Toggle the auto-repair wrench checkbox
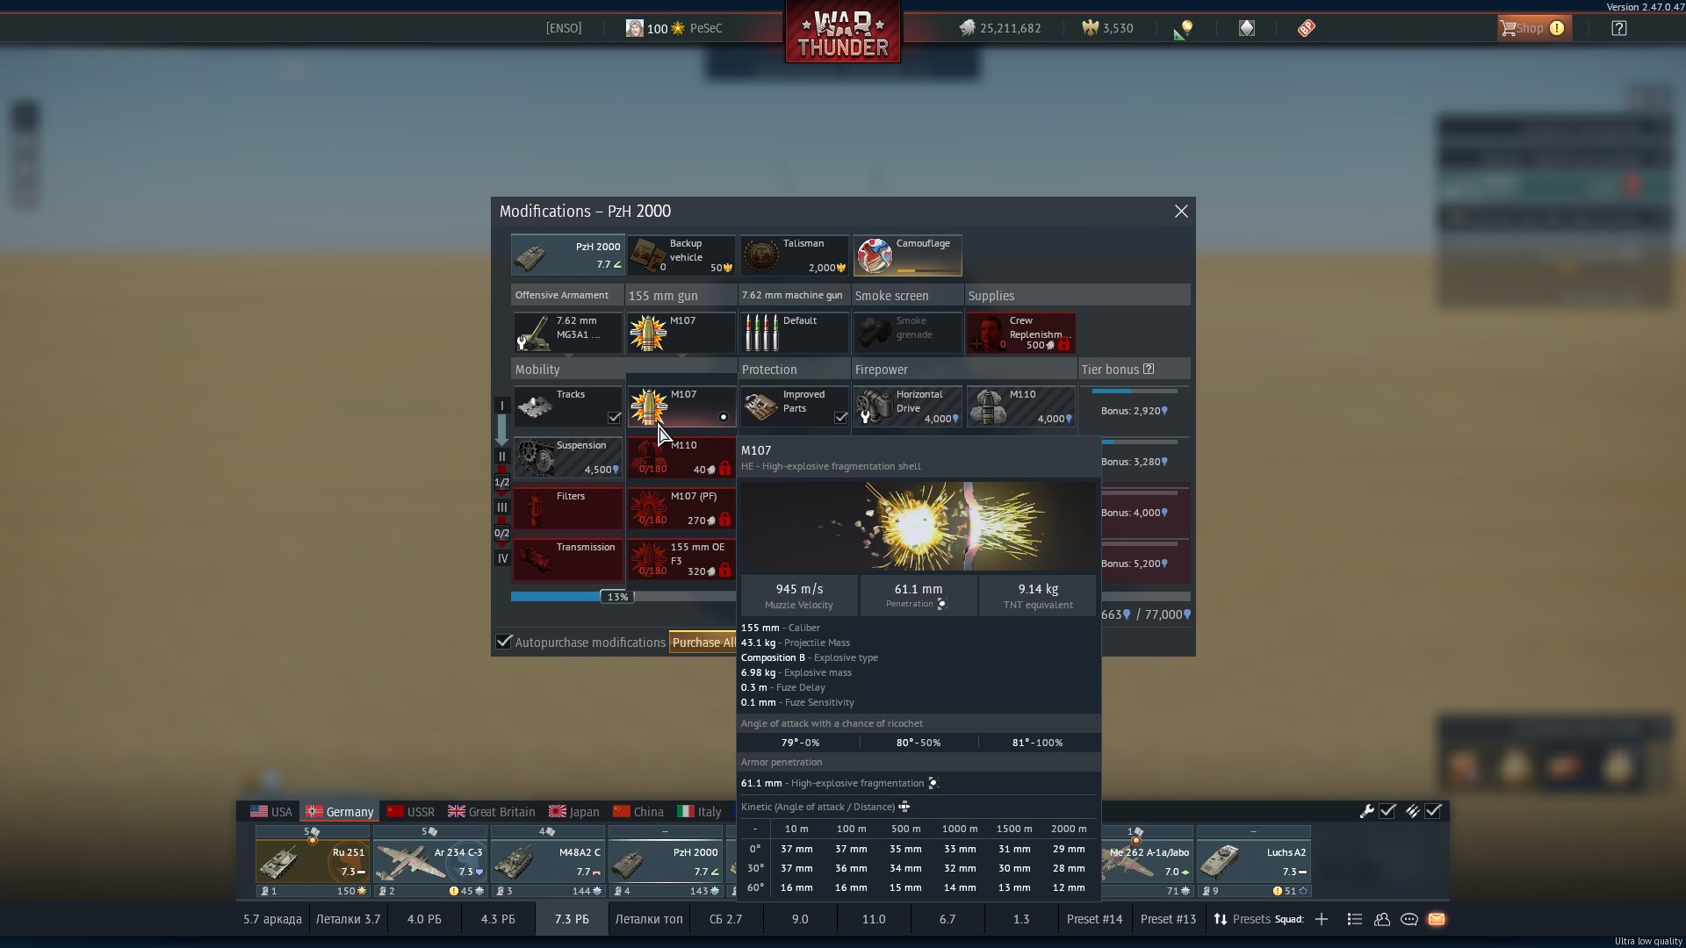1686x948 pixels. [1387, 811]
